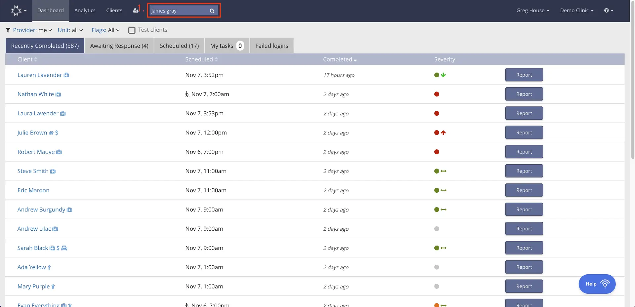Click the walking person icon on Nathan White's row
The height and width of the screenshot is (307, 635).
(187, 94)
